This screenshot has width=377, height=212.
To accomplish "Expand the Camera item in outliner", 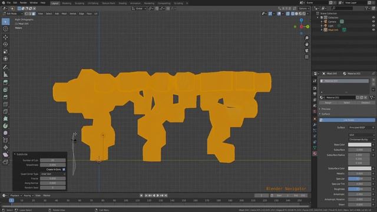I will click(x=322, y=22).
